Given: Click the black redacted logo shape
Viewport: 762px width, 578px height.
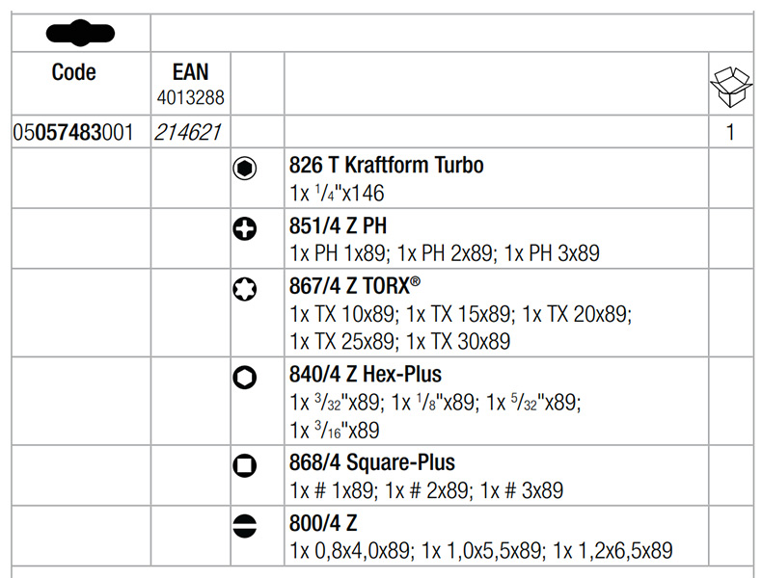Looking at the screenshot, I should (80, 35).
